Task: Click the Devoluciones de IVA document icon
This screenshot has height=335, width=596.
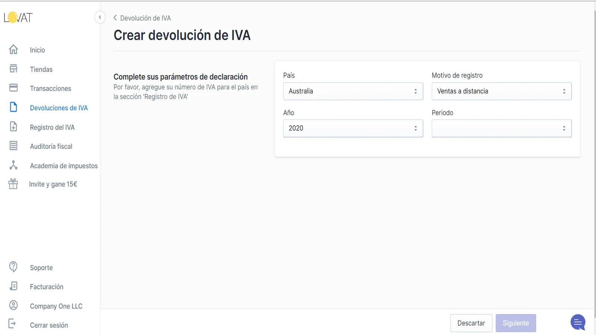Action: 13,107
